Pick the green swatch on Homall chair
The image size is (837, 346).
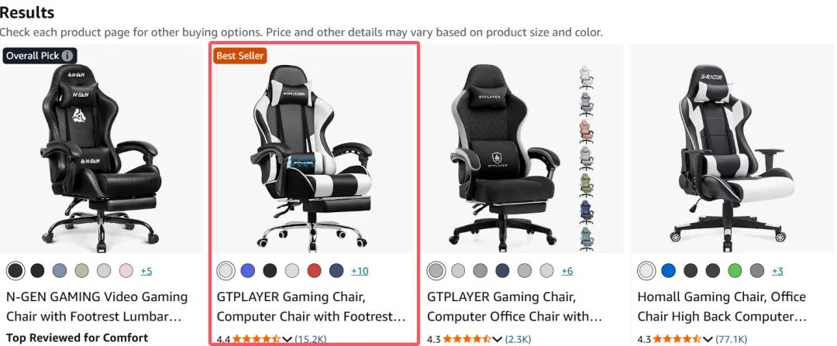pyautogui.click(x=735, y=271)
